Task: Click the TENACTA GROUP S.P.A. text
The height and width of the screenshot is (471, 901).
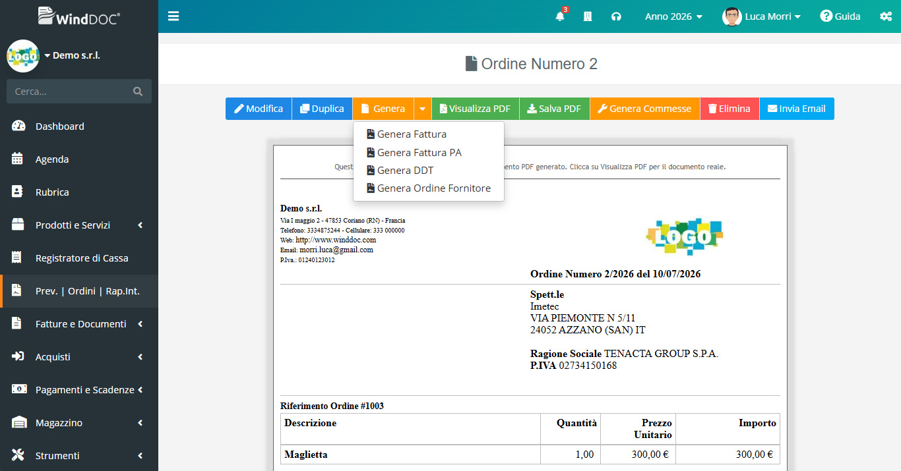Action: 661,354
